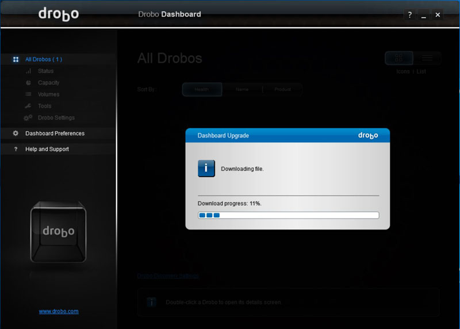Click the drobo logo in dialog header
This screenshot has width=460, height=329.
tap(368, 135)
